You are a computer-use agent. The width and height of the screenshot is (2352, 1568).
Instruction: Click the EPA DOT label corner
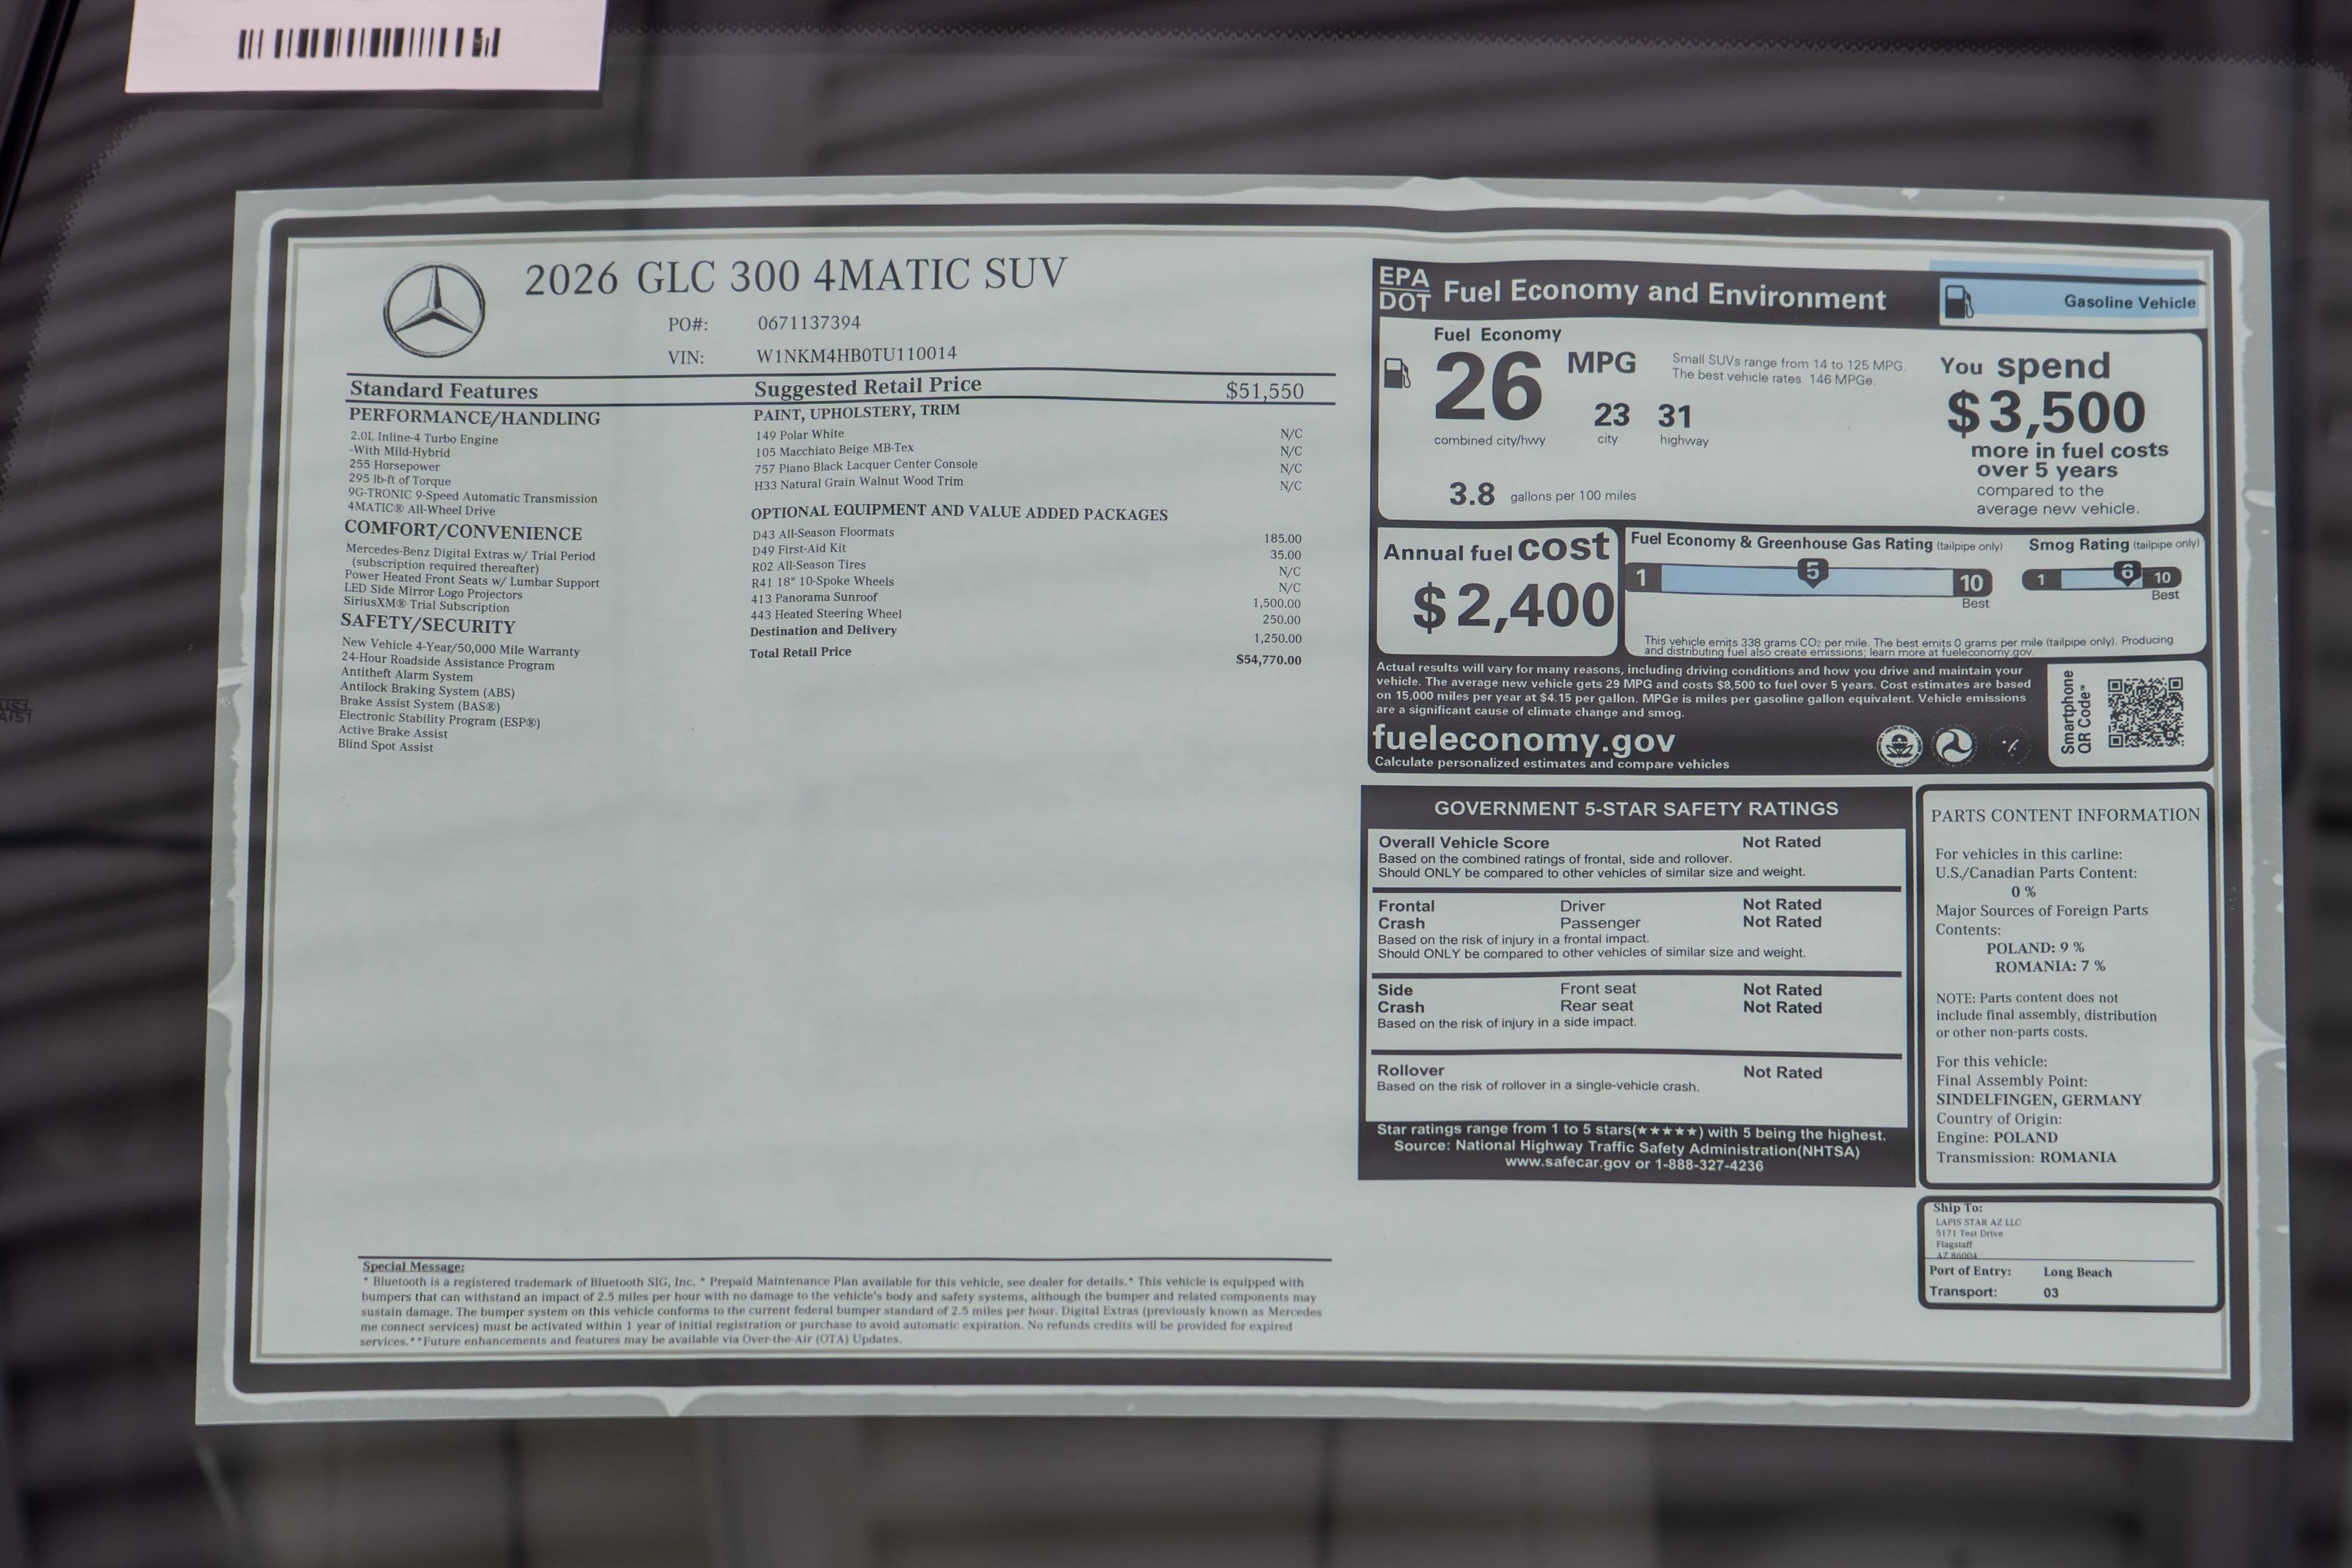point(1404,289)
